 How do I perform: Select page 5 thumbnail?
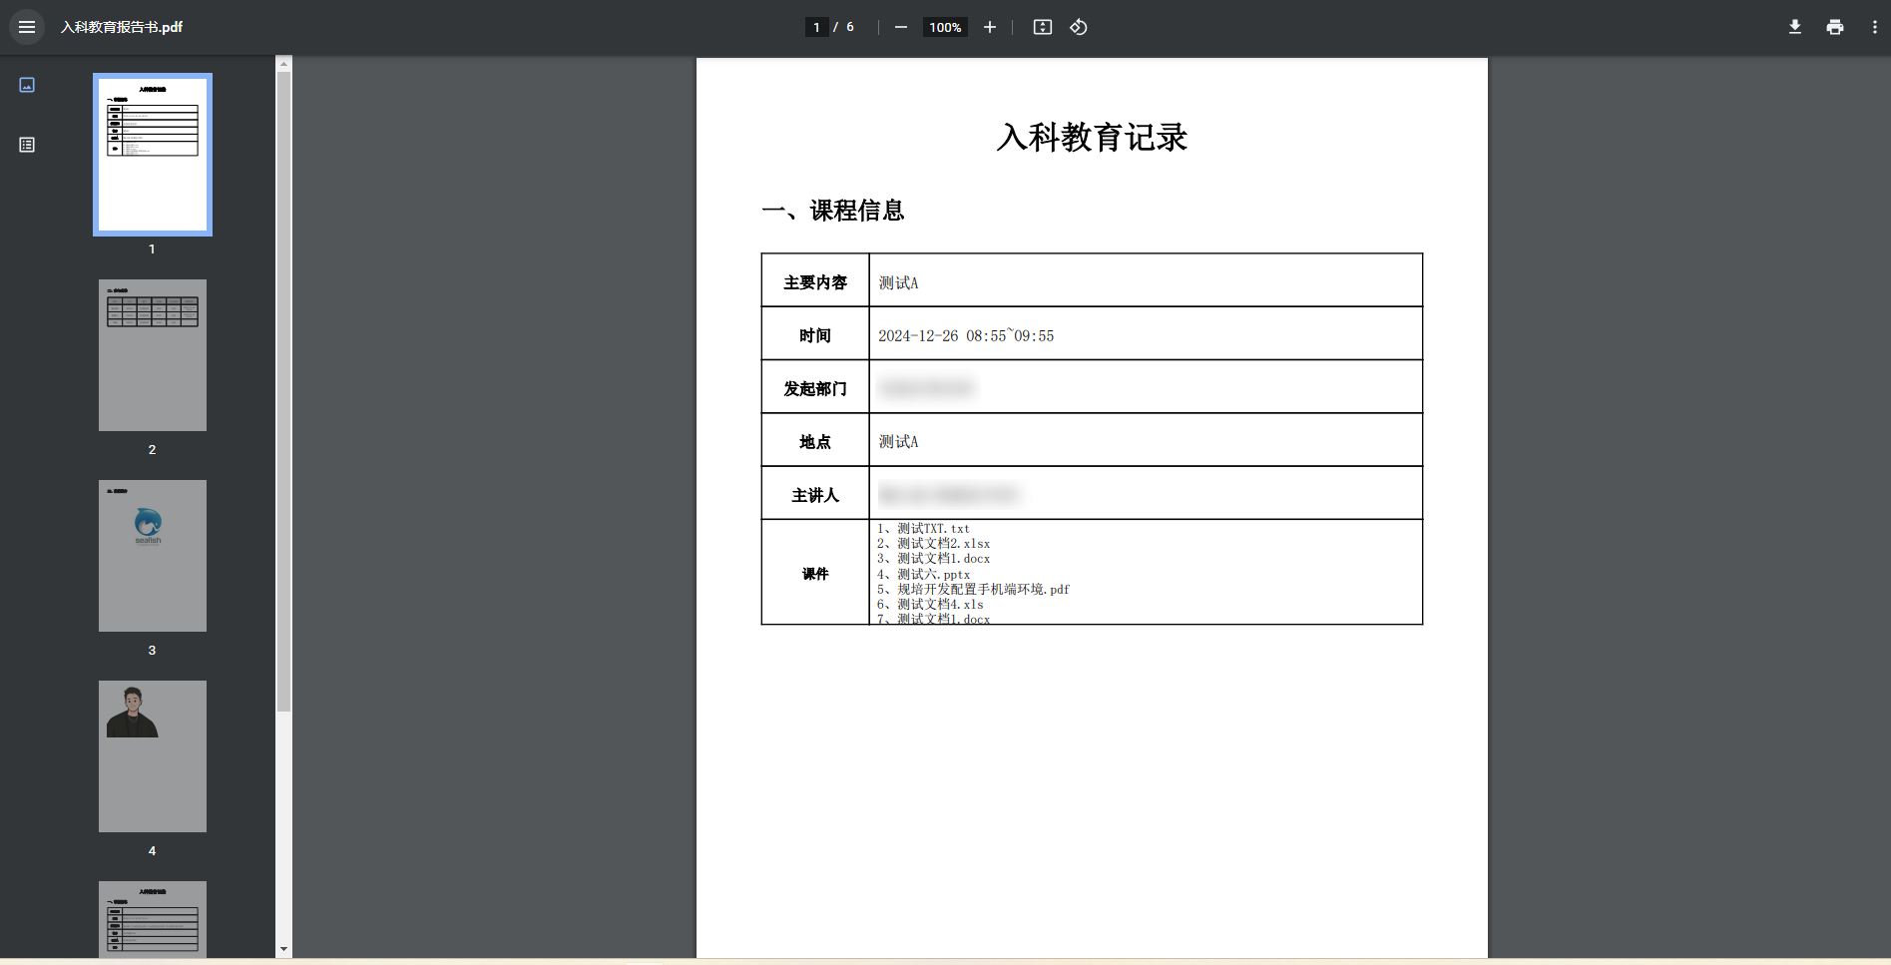[153, 919]
